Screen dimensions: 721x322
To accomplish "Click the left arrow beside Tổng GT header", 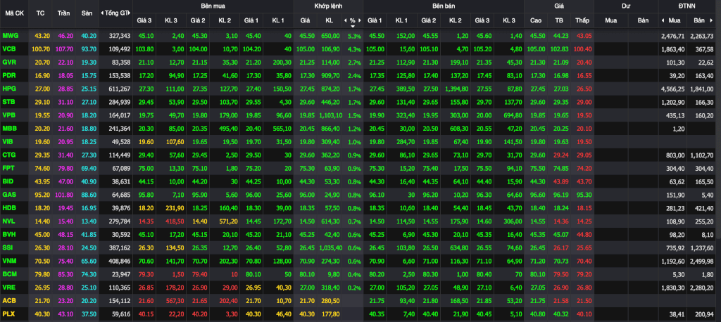I will coord(101,13).
